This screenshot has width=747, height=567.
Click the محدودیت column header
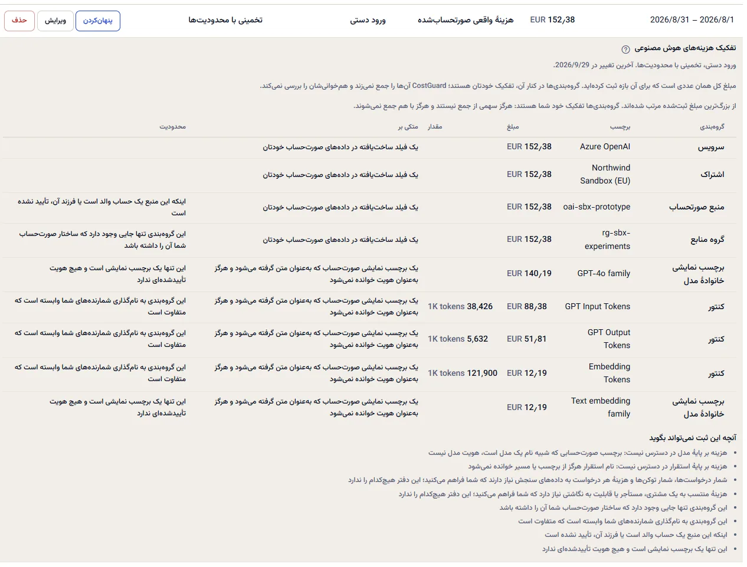[172, 126]
